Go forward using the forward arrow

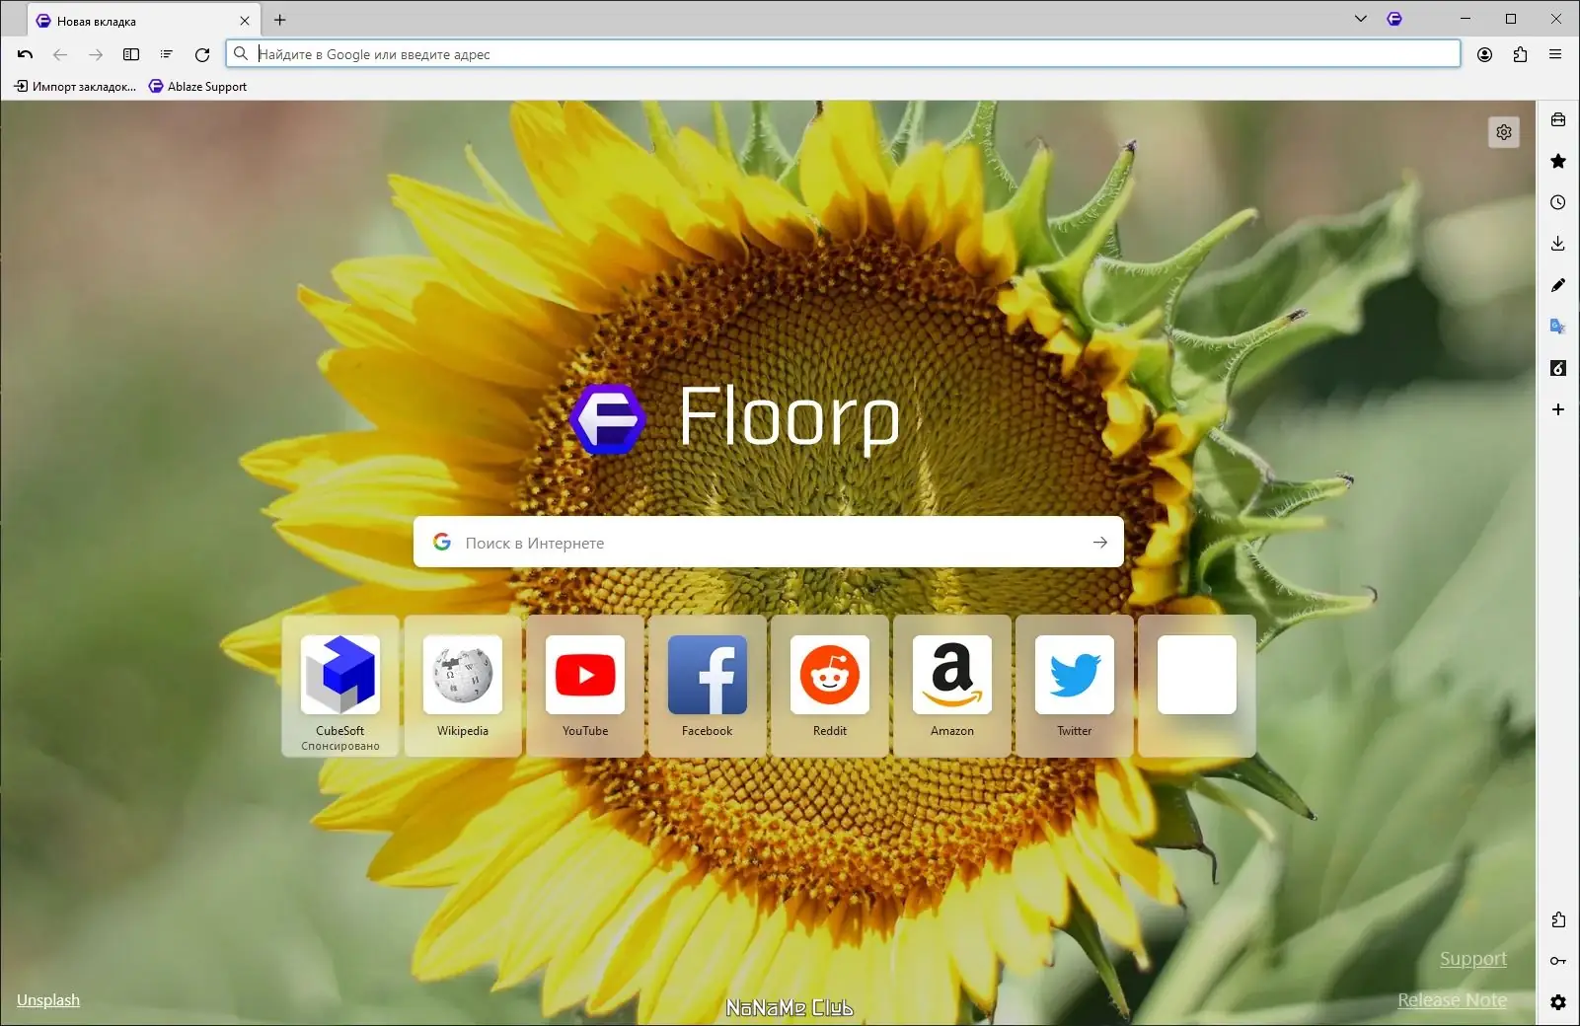point(96,54)
